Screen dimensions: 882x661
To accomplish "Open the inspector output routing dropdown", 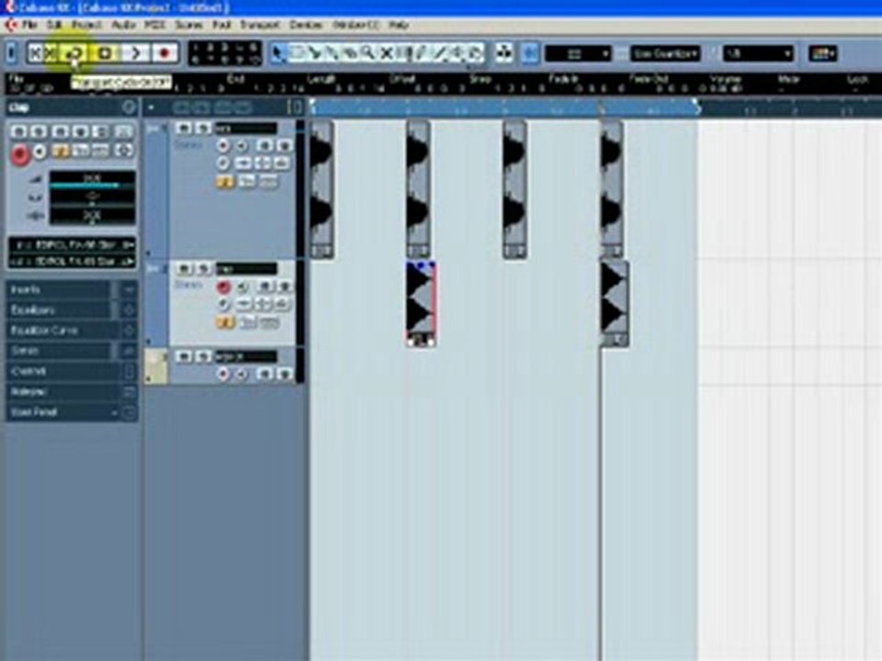I will tap(72, 262).
